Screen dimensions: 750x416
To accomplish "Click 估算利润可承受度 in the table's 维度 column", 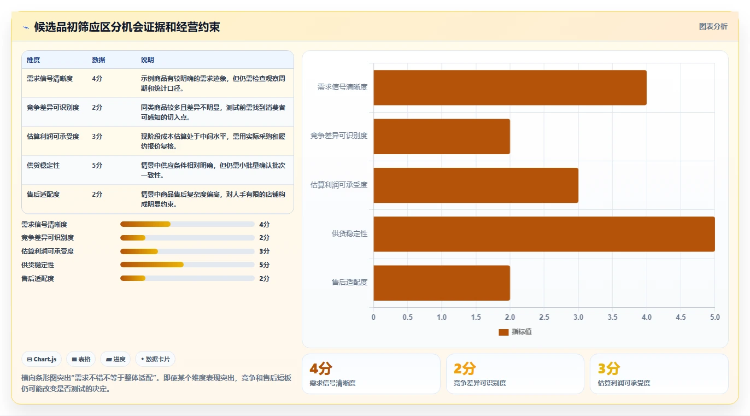I will coord(53,136).
